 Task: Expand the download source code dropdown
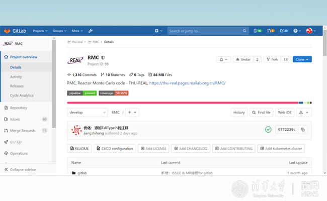[x=305, y=113]
